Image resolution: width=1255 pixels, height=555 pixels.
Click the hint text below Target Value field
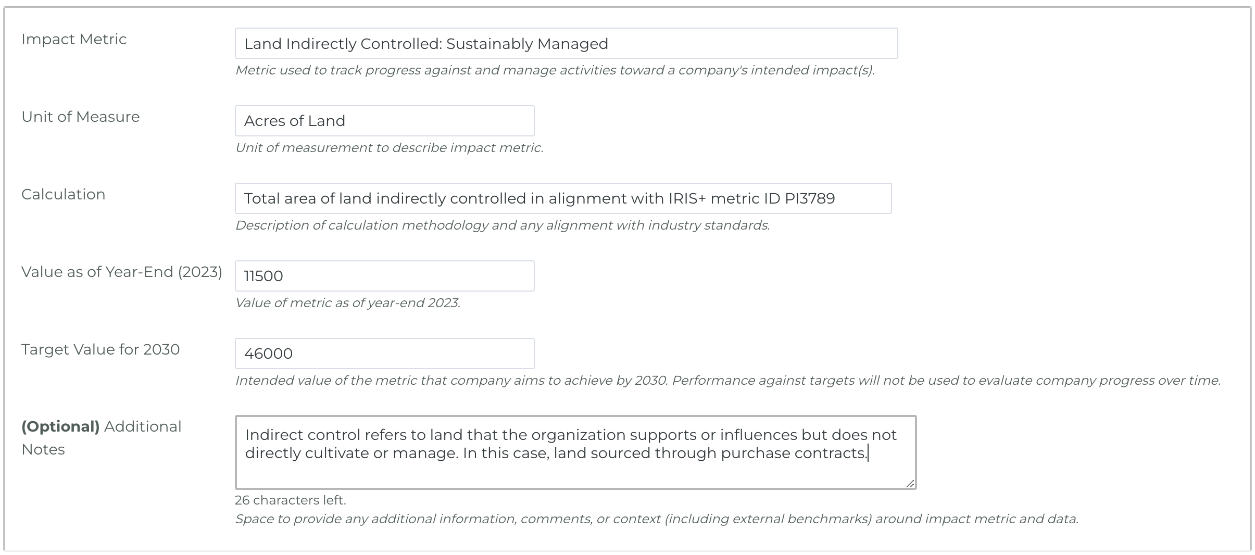pyautogui.click(x=727, y=381)
